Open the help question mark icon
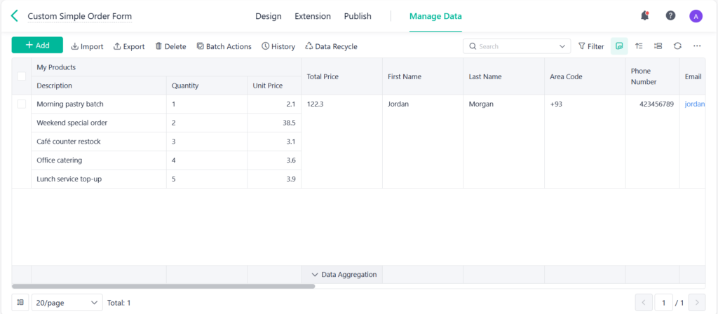 (x=670, y=15)
